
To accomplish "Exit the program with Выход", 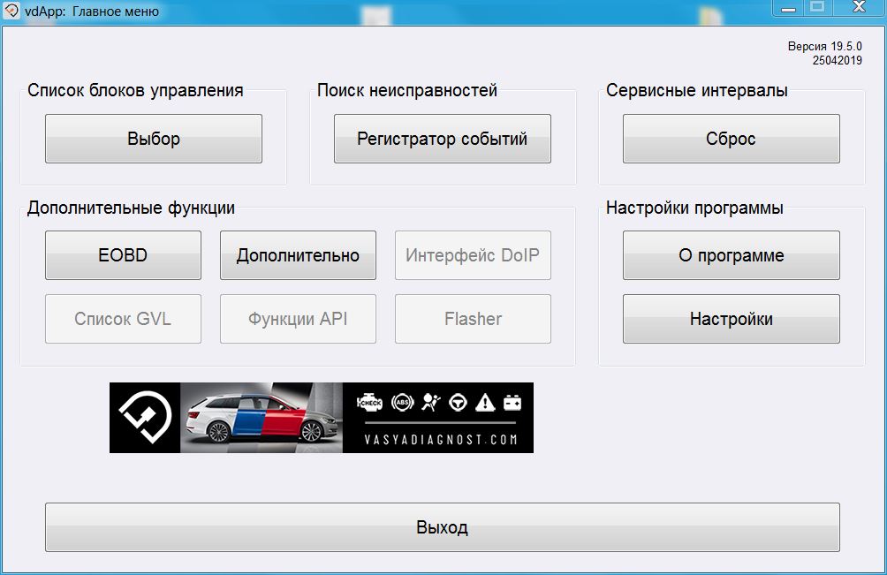I will (443, 527).
